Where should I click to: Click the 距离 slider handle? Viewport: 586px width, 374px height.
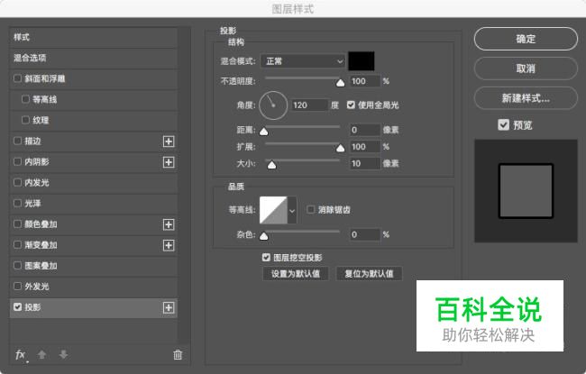coord(264,132)
